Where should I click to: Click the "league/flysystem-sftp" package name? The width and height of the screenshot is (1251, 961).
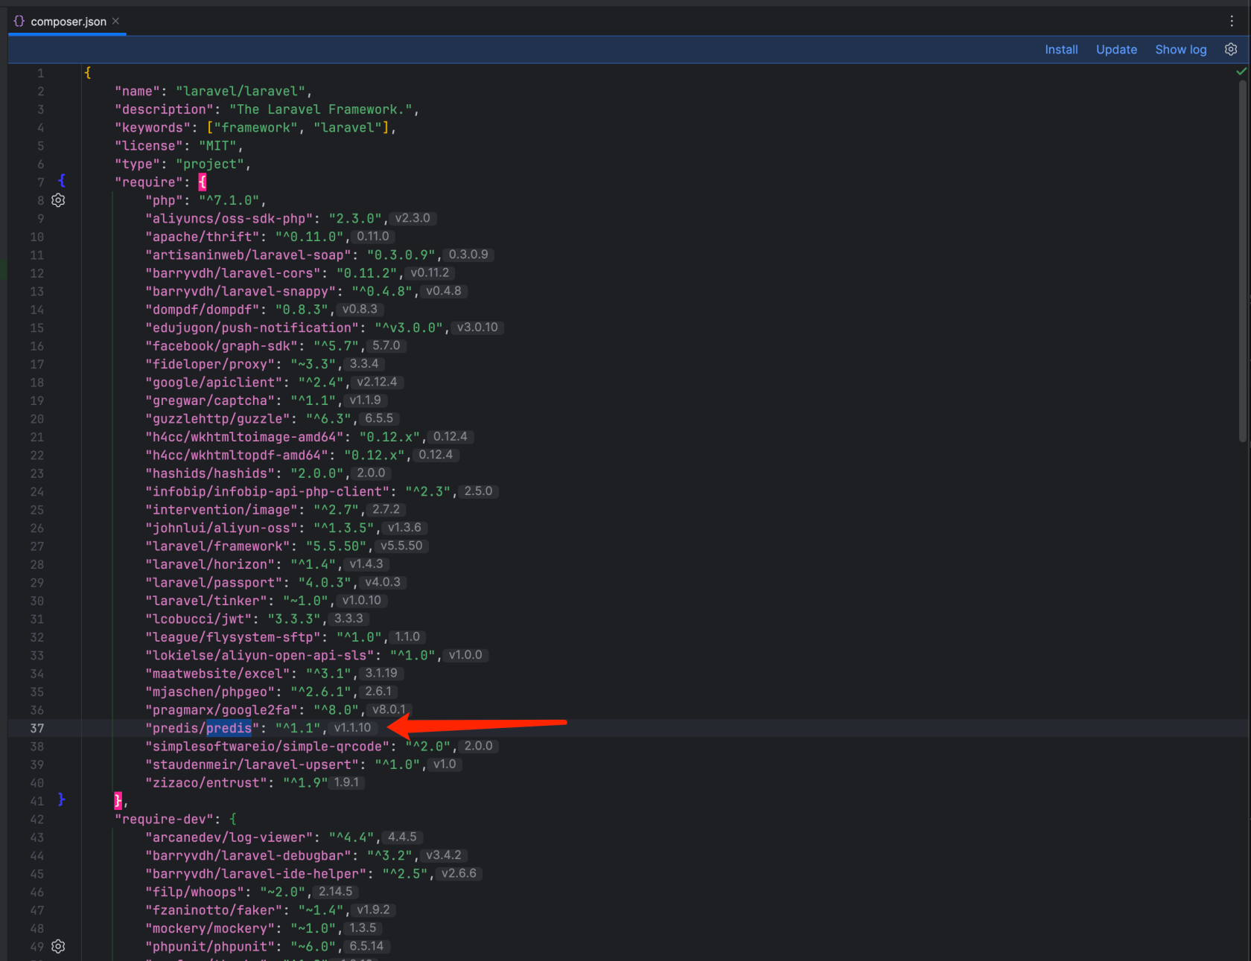(232, 637)
